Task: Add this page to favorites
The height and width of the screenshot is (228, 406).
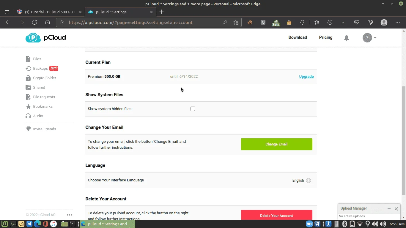Action: 236,22
